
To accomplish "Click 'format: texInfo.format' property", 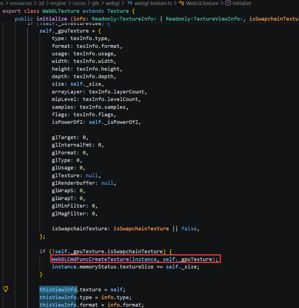I will 87,46.
